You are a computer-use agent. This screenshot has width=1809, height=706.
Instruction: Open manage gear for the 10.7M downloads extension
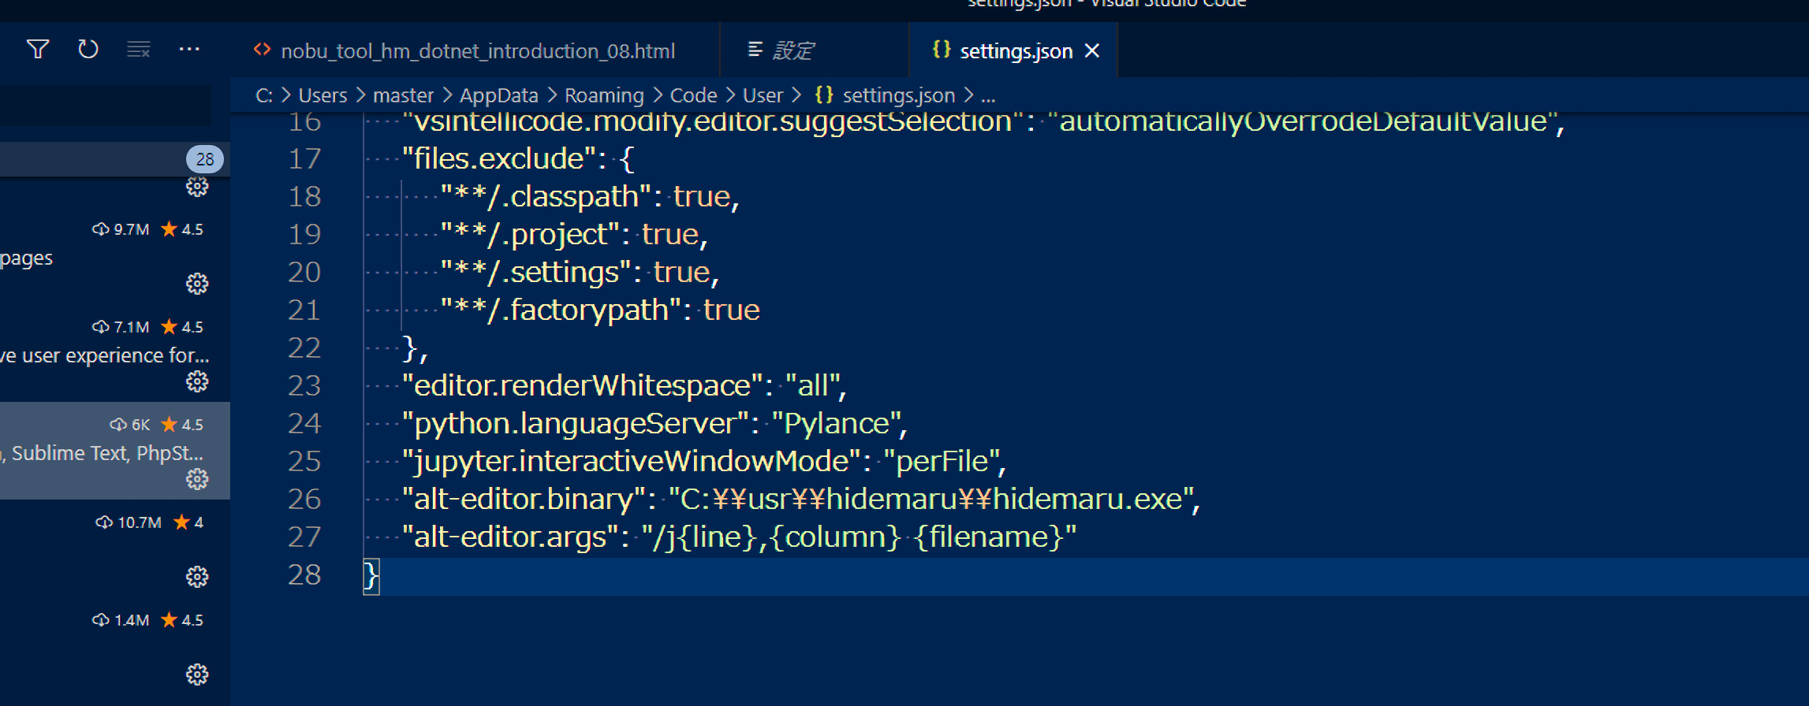click(x=197, y=577)
